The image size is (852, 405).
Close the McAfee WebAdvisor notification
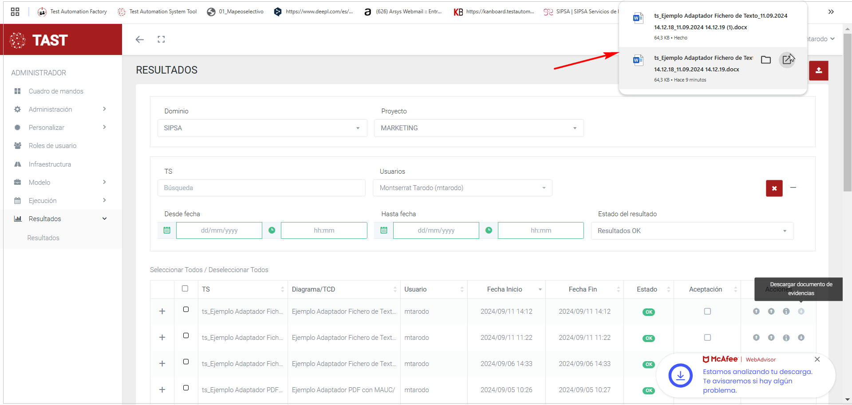(x=817, y=359)
